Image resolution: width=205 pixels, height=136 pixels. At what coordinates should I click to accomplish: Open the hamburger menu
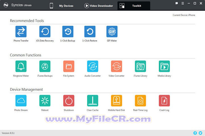(x=183, y=3)
